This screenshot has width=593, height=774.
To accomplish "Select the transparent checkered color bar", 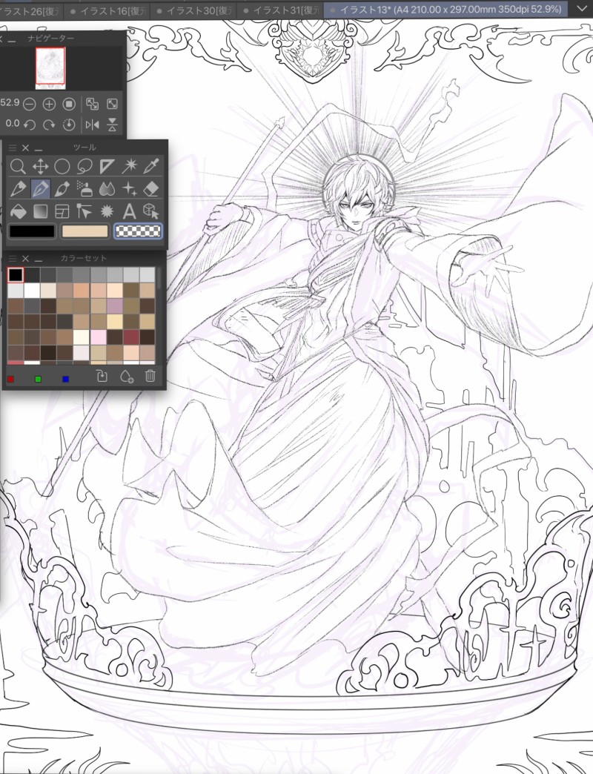I will point(138,231).
